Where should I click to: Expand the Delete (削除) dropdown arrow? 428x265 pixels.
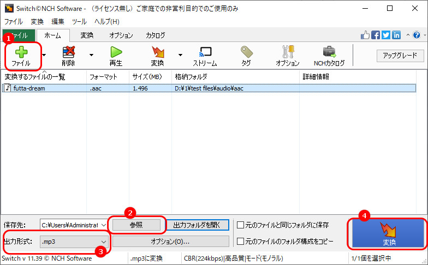[x=91, y=55]
